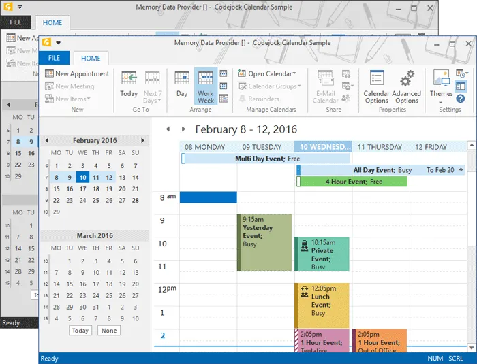
Task: Expand New Items dropdown
Action: [67, 99]
